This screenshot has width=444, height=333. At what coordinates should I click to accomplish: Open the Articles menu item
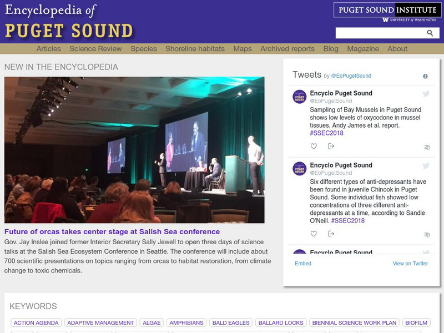point(48,49)
